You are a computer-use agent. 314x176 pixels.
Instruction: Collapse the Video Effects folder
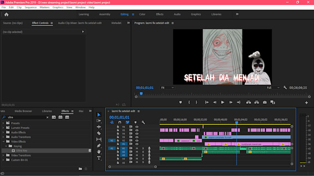[x=3, y=141]
